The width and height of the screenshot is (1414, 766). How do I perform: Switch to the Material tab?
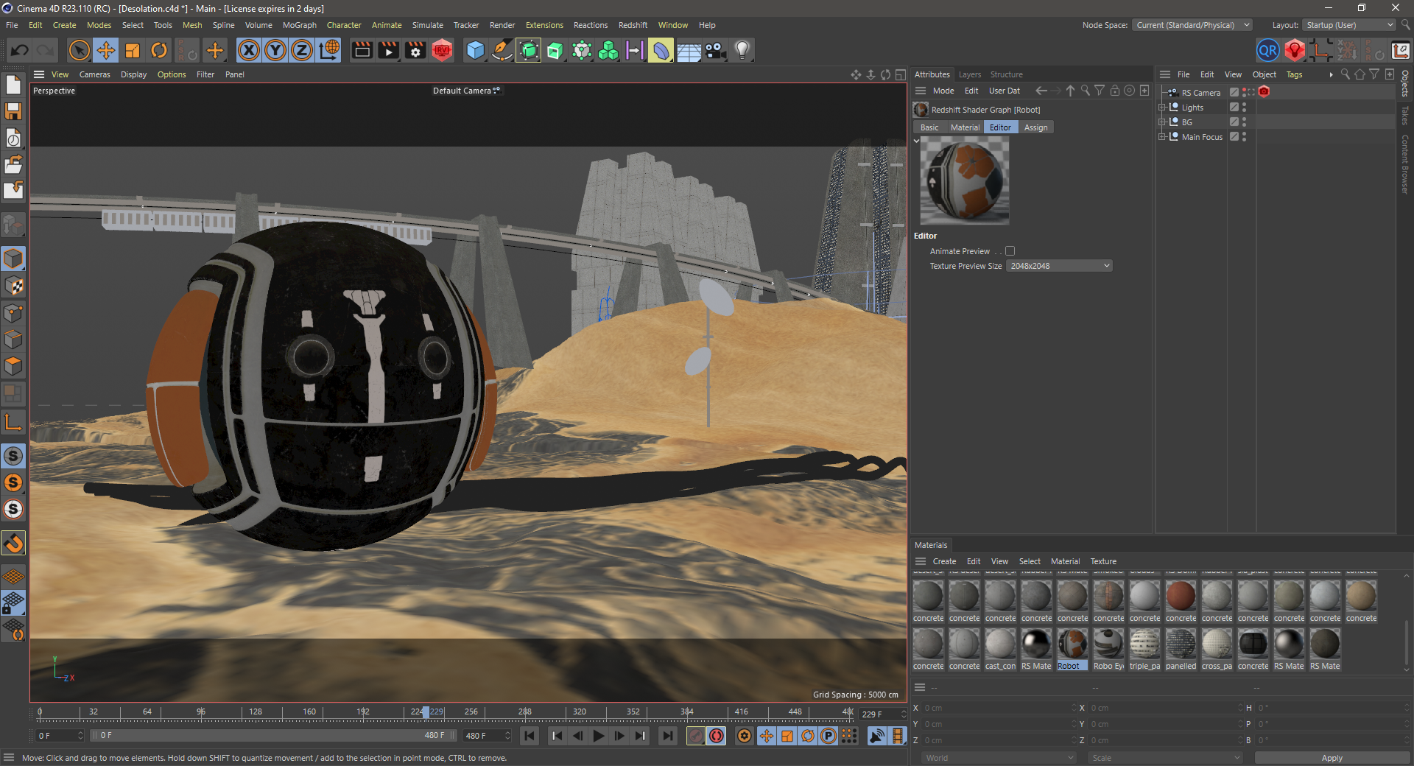pyautogui.click(x=965, y=127)
